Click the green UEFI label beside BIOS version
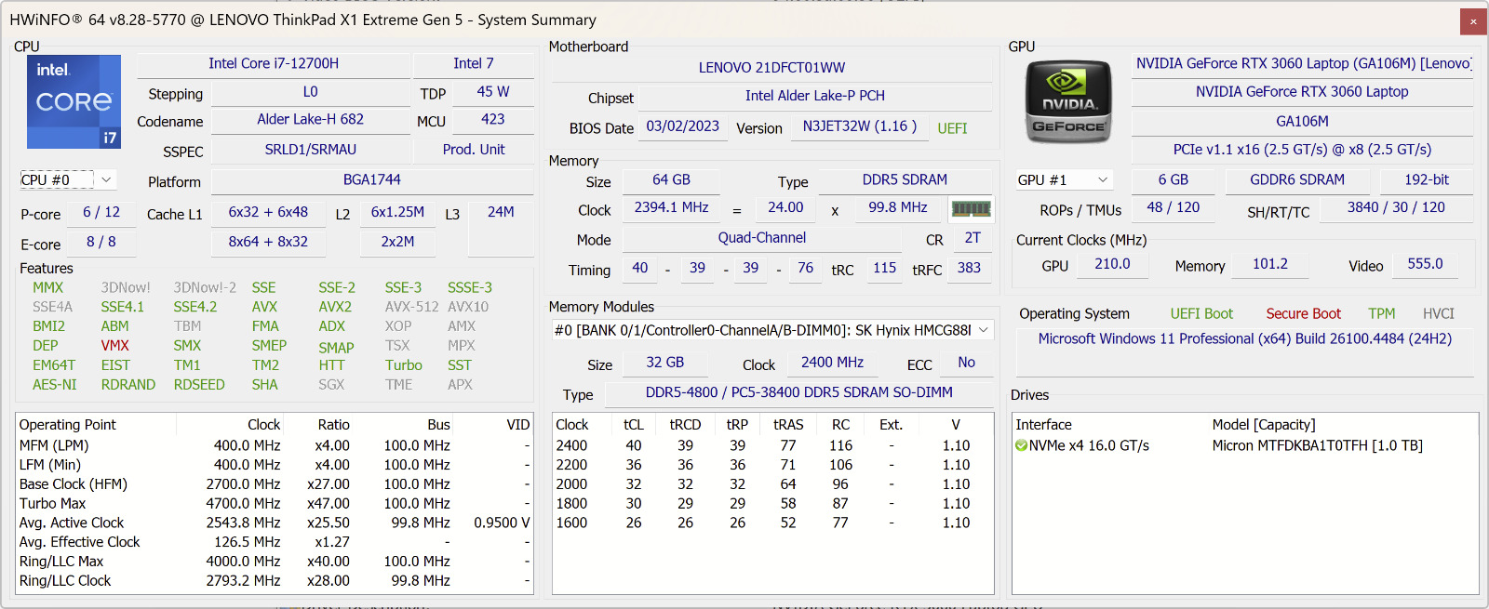Screen dimensions: 1489x609 pyautogui.click(x=952, y=128)
